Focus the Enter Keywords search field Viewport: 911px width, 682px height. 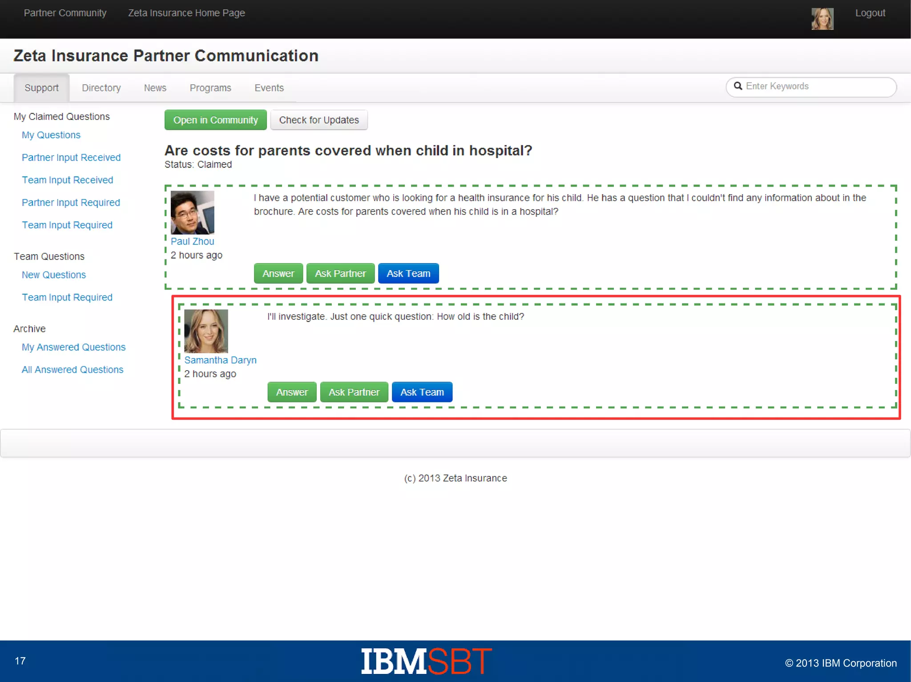811,87
